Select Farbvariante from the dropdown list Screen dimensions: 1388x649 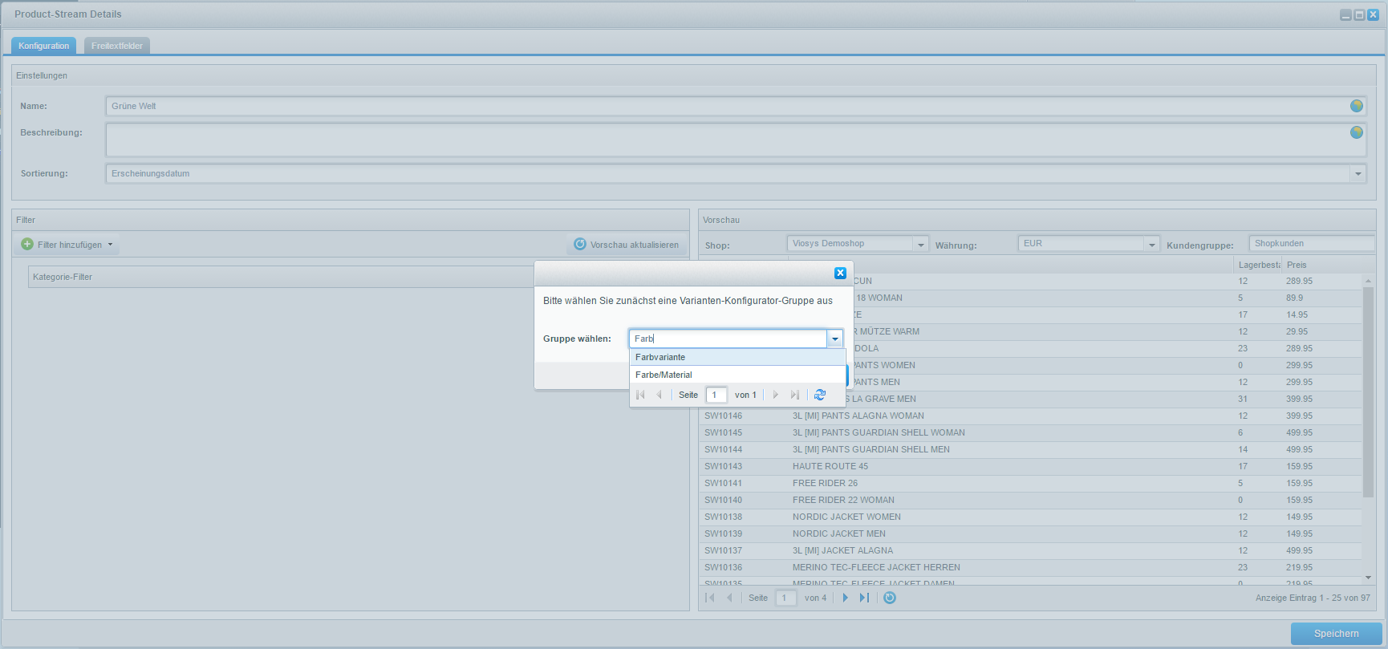pos(738,357)
